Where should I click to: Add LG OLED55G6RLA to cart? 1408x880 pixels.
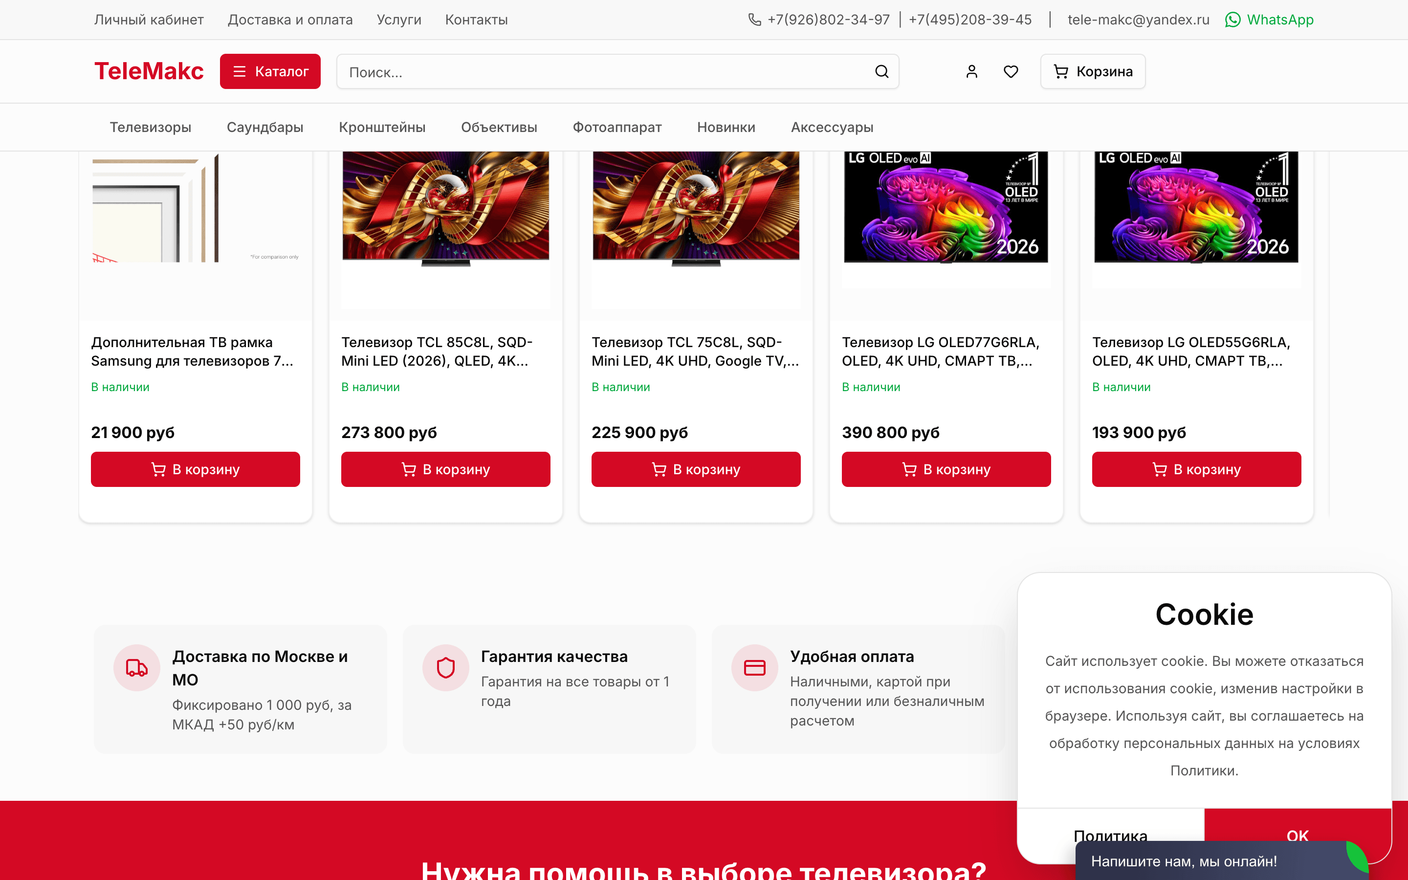1196,469
